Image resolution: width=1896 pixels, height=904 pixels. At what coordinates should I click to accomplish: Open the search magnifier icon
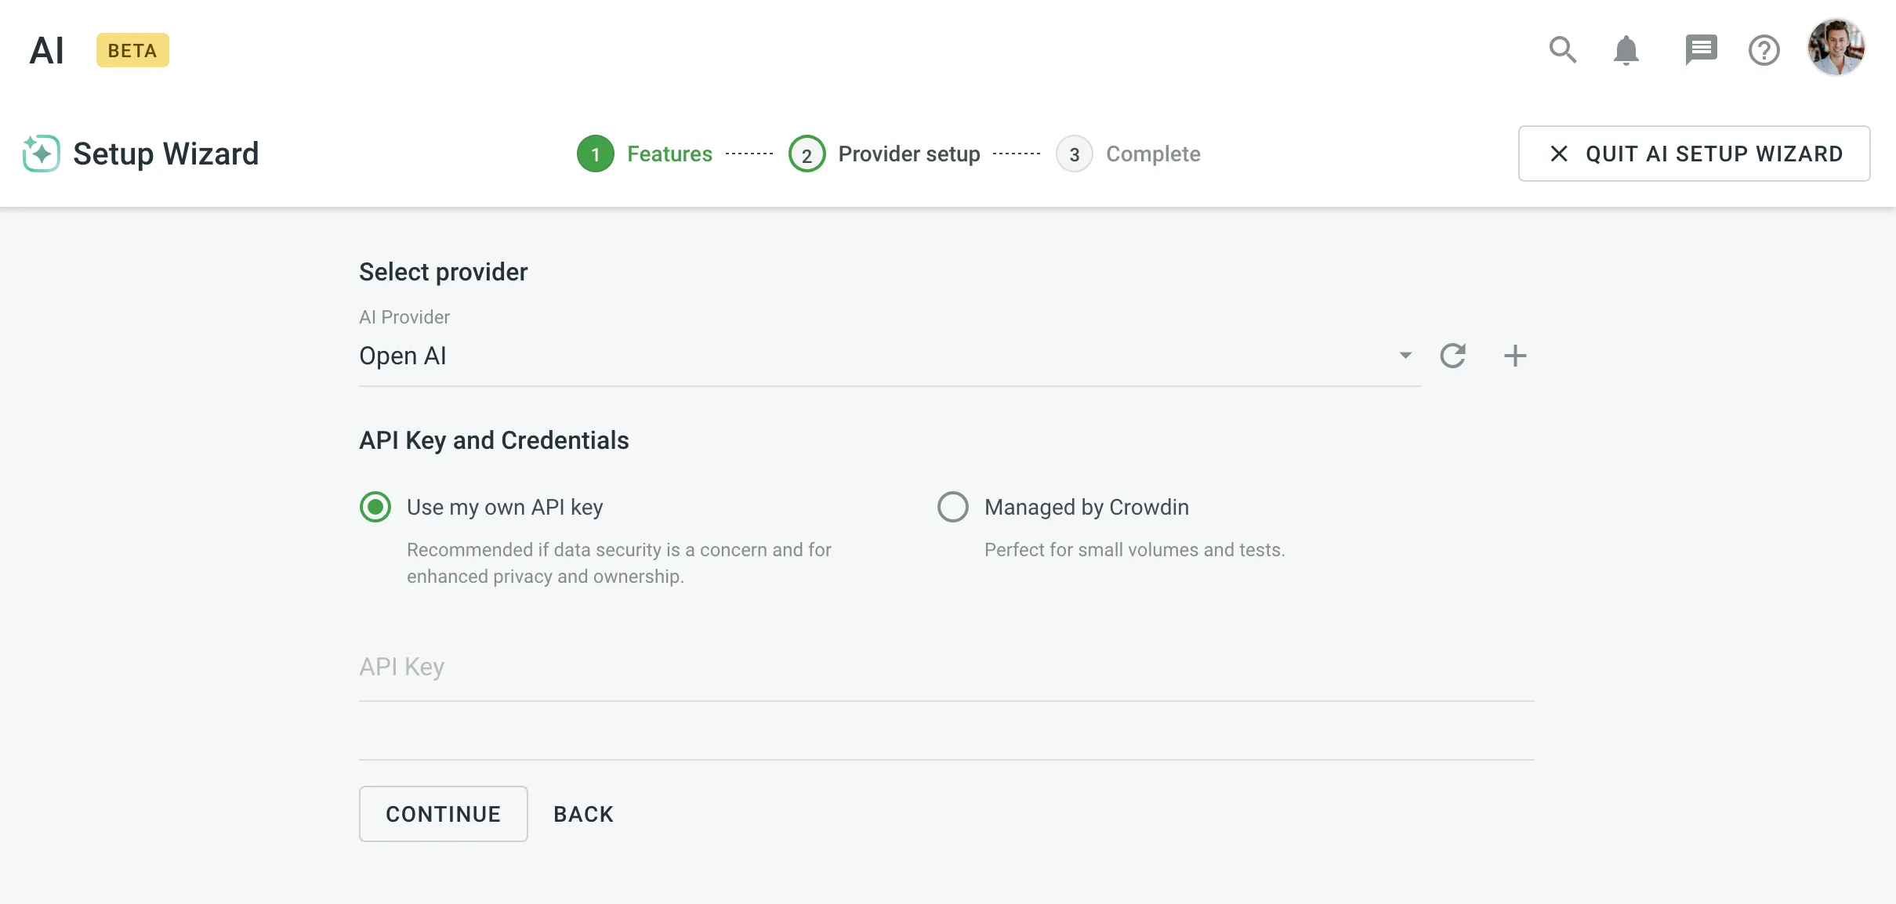[x=1562, y=50]
